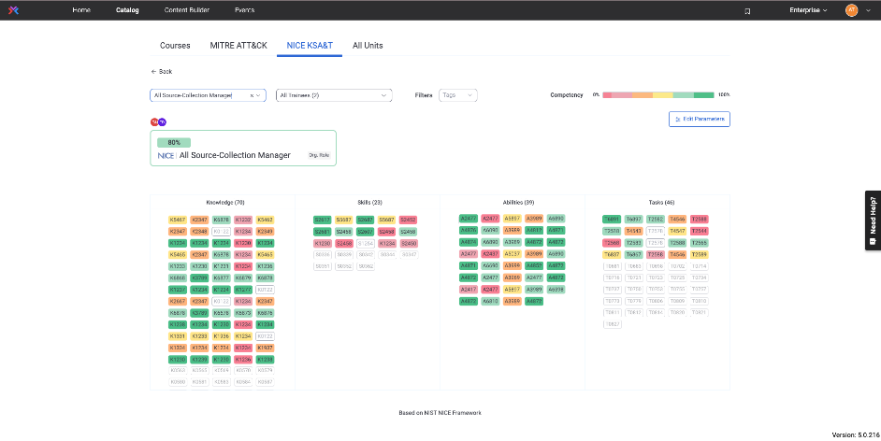Select task chip T6891
The height and width of the screenshot is (441, 881).
[612, 220]
